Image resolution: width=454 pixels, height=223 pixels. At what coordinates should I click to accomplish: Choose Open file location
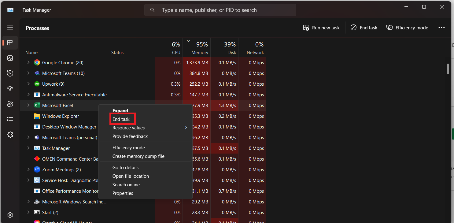pos(145,176)
